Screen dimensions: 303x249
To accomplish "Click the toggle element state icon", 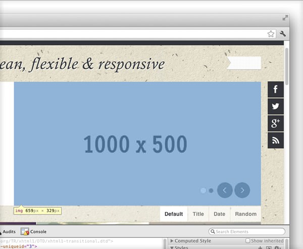I will [269, 247].
